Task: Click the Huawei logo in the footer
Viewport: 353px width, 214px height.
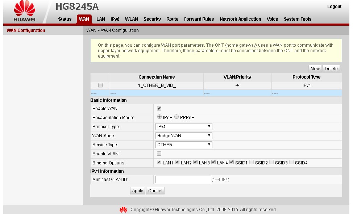Action: pos(124,209)
